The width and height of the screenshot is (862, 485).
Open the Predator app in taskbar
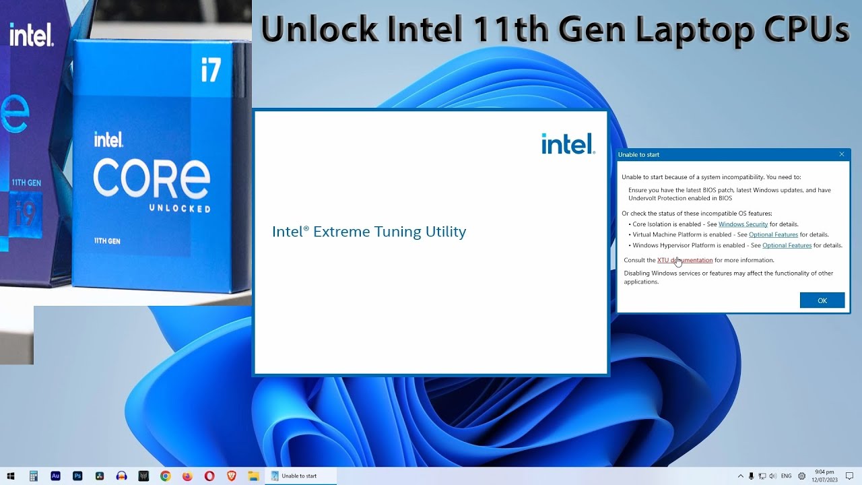click(143, 476)
